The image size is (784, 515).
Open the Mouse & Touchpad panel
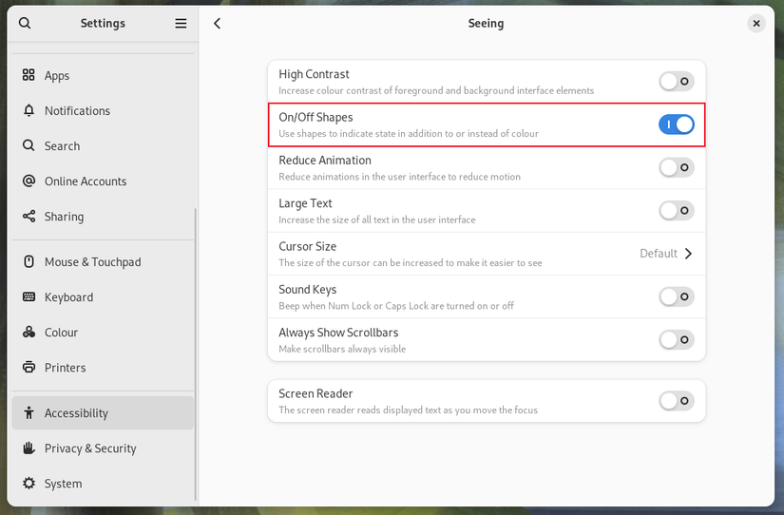click(x=103, y=261)
